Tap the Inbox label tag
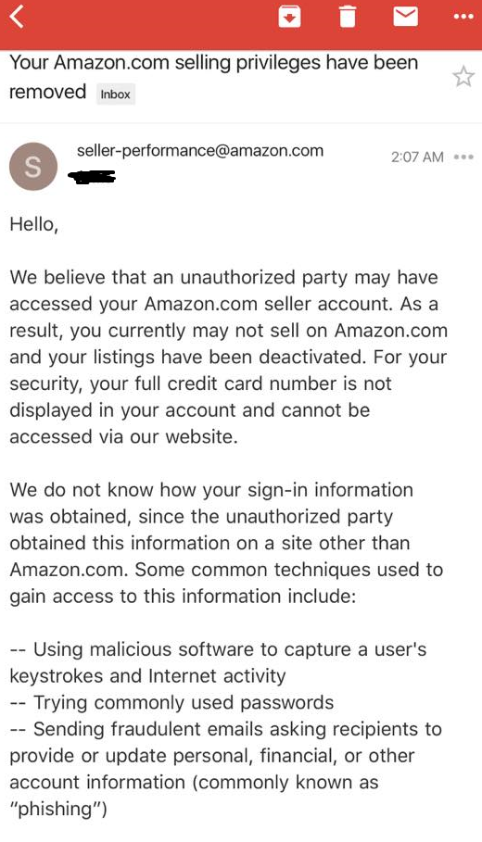 pos(116,94)
